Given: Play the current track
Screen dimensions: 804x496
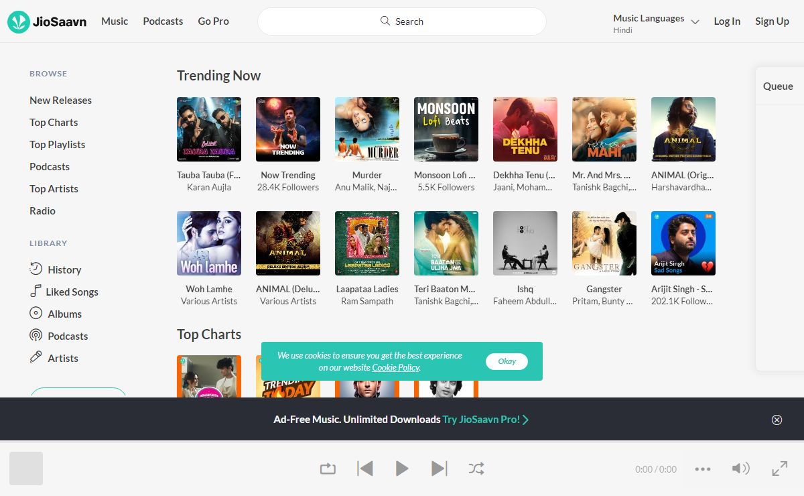Looking at the screenshot, I should [402, 469].
